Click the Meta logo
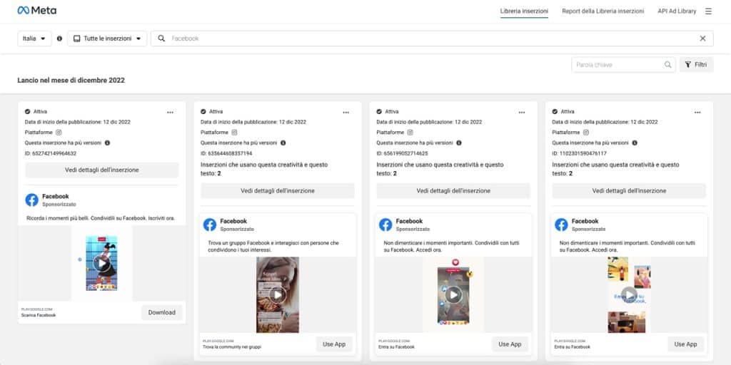Image resolution: width=731 pixels, height=365 pixels. click(x=37, y=10)
